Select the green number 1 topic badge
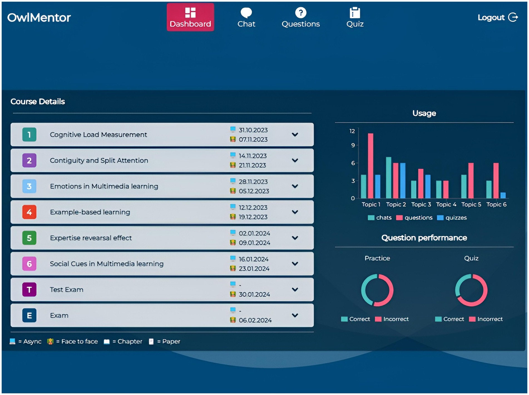529x395 pixels. [x=29, y=135]
